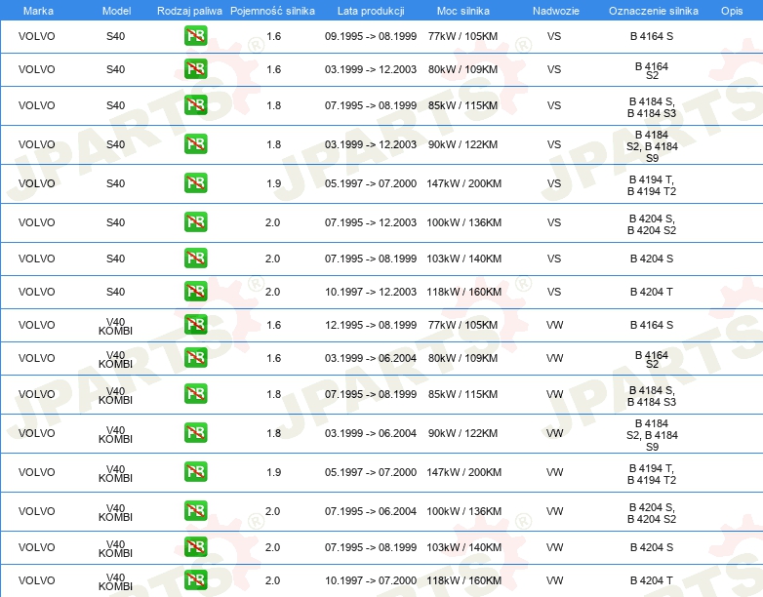Click fuel icon in V40 KOMBI 100kW / 136KM row

[x=195, y=510]
